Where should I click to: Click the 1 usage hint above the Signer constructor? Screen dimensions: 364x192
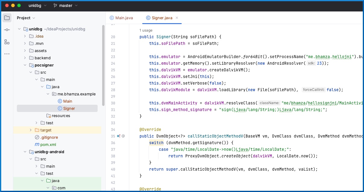tap(146, 30)
